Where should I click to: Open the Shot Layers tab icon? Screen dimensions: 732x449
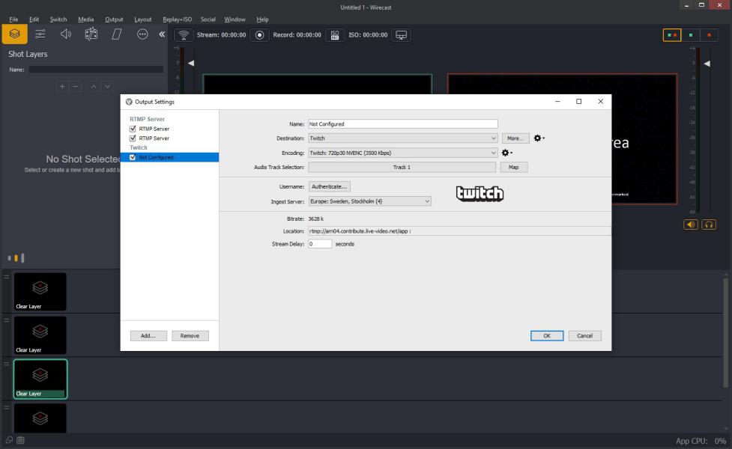click(14, 34)
